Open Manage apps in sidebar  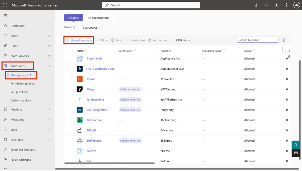coord(19,75)
